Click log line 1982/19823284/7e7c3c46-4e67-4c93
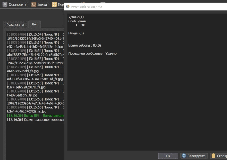Image resolution: width=227 pixels, height=160 pixels. tap(35, 103)
